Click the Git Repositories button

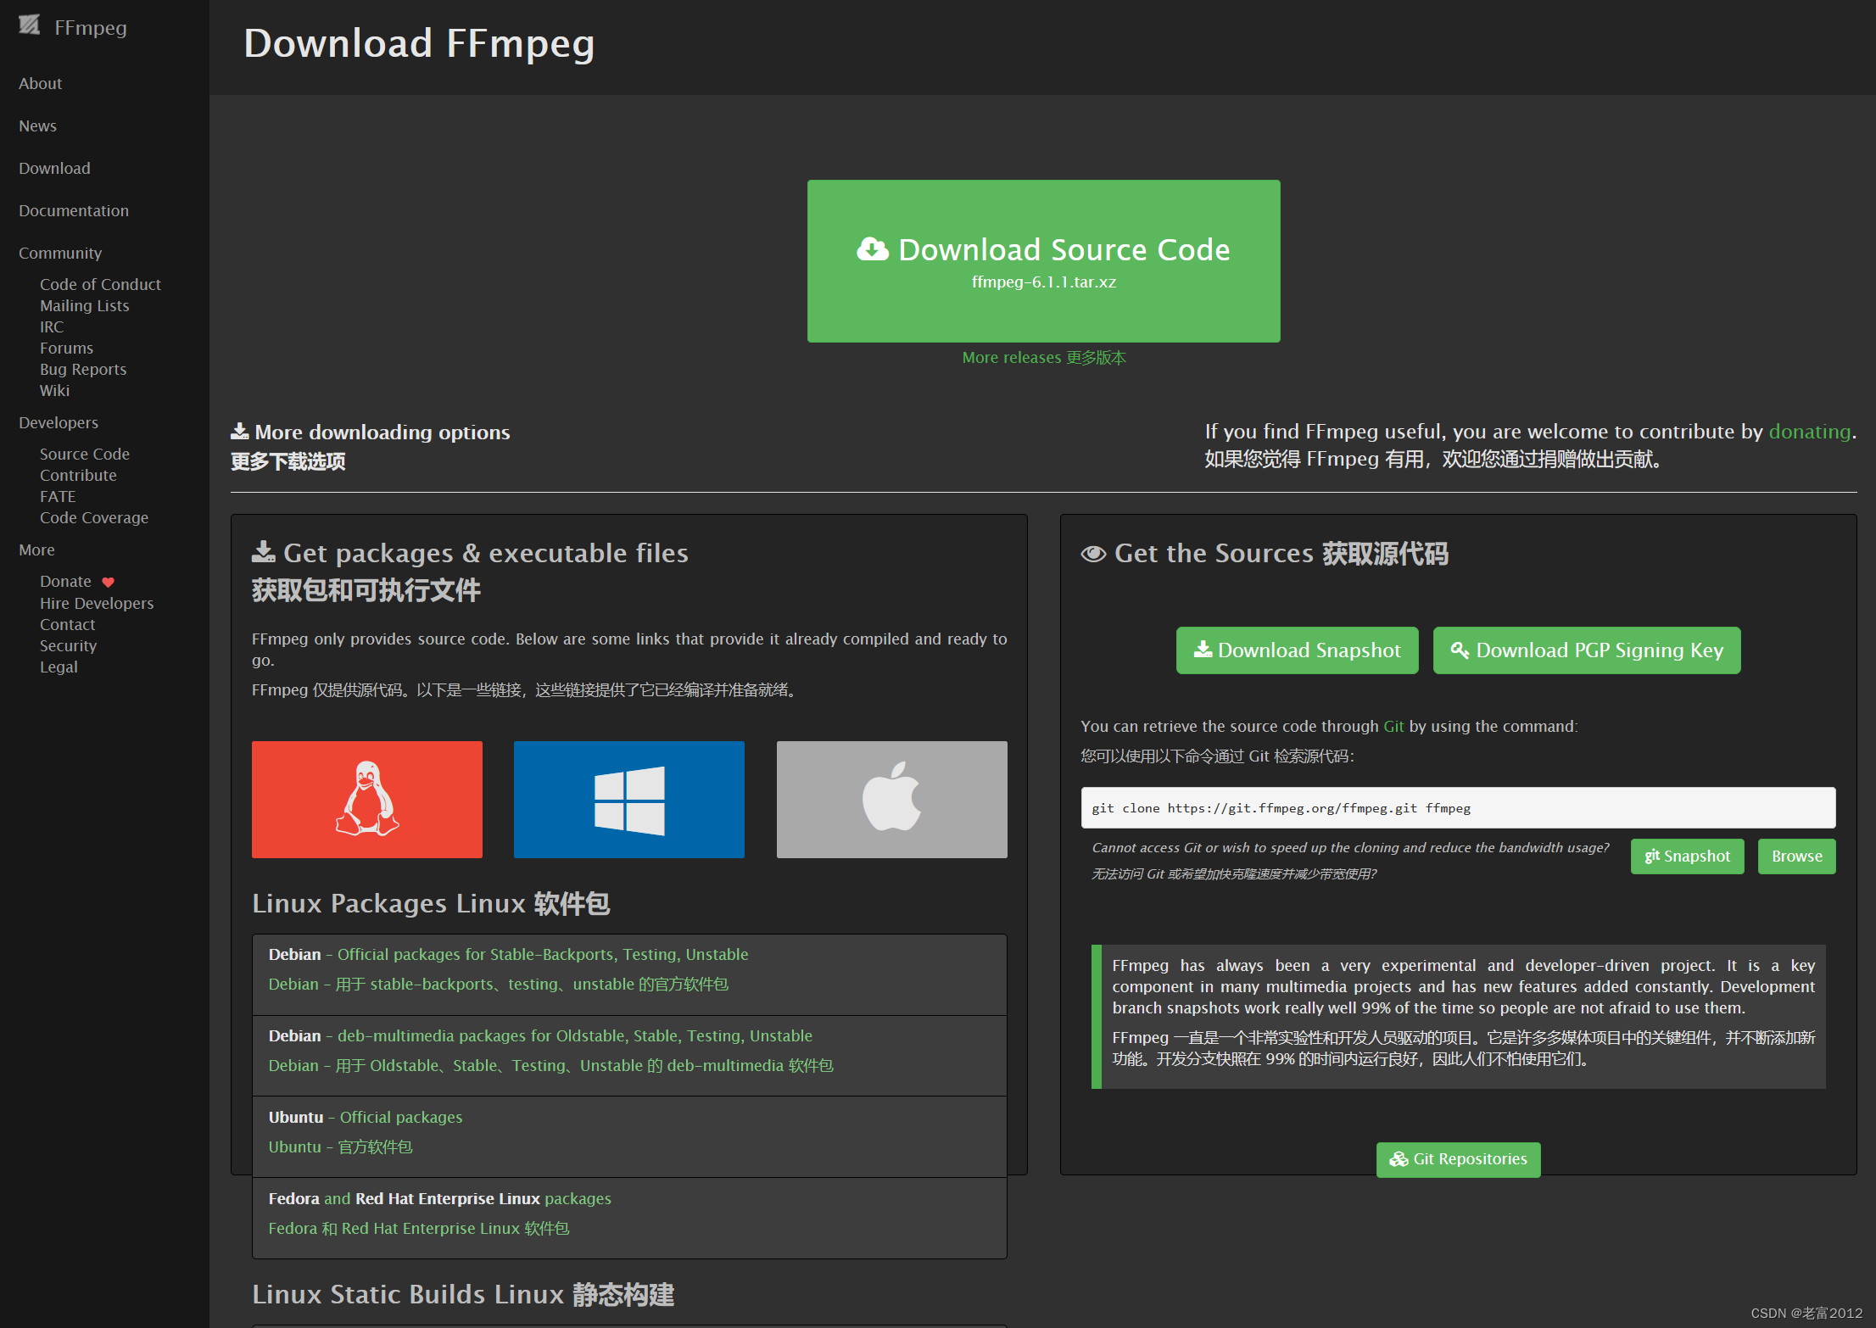[1458, 1159]
